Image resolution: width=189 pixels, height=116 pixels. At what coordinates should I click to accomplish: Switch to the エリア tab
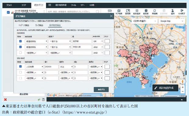(x=24, y=5)
